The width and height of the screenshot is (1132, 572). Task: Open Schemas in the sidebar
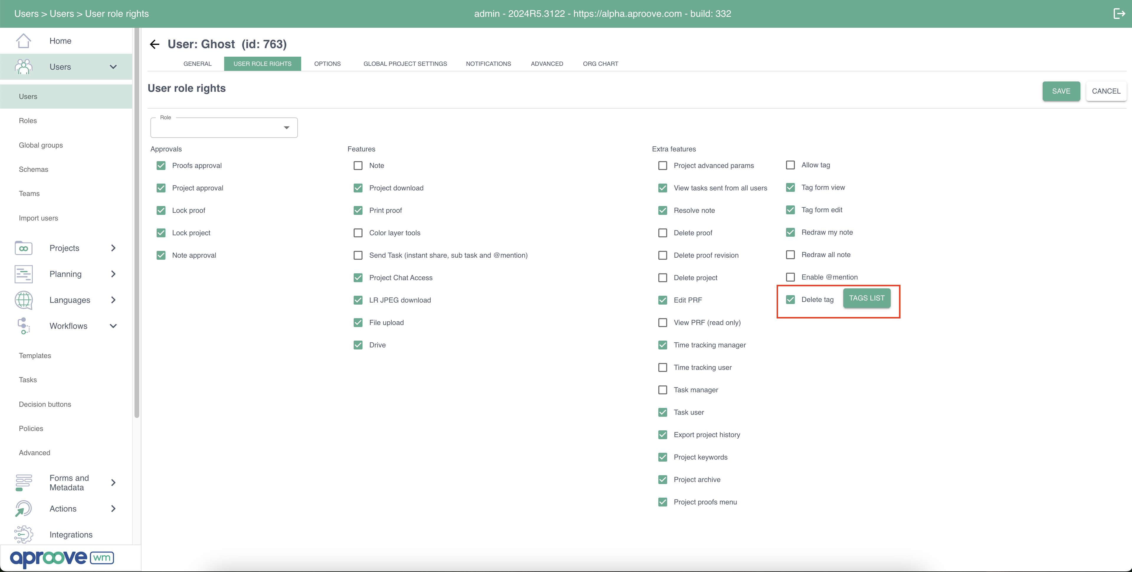click(x=33, y=169)
